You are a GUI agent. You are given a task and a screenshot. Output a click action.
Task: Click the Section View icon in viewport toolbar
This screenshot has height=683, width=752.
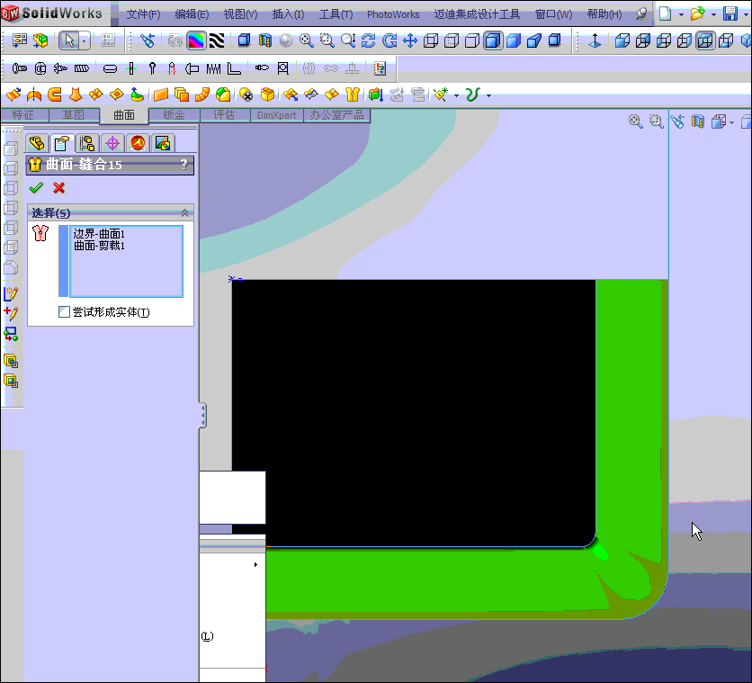tap(698, 121)
